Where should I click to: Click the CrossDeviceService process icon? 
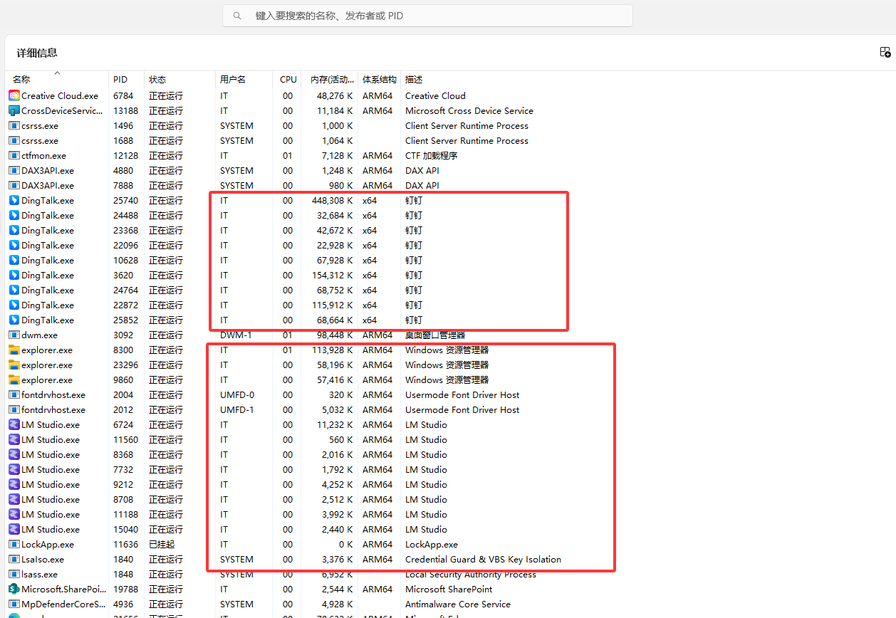pyautogui.click(x=14, y=110)
